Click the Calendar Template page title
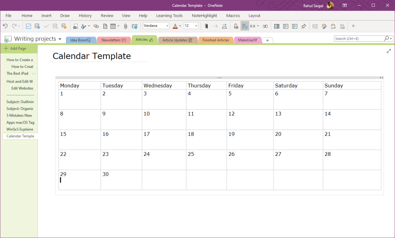Image resolution: width=395 pixels, height=238 pixels. click(92, 56)
